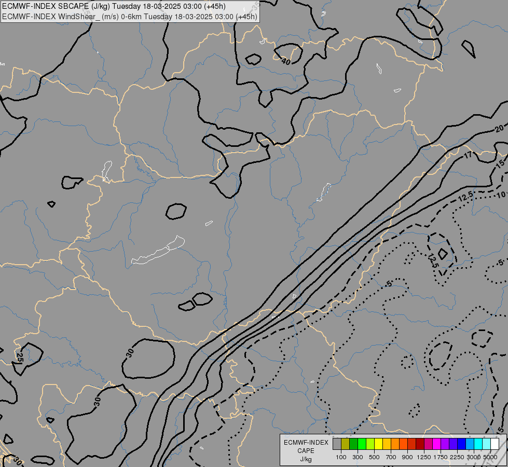The height and width of the screenshot is (467, 508).
Task: Click the gray swatch in CAPE legend
Action: [337, 444]
